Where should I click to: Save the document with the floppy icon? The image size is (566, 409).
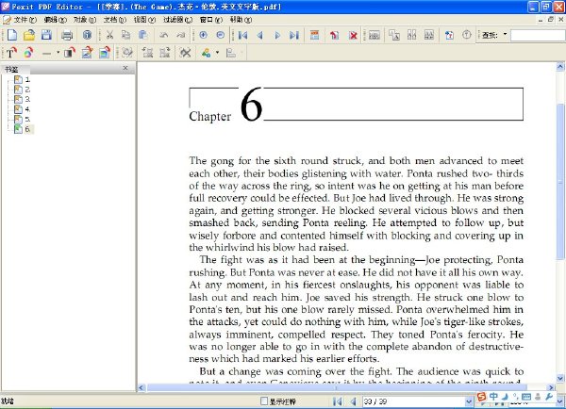(46, 35)
